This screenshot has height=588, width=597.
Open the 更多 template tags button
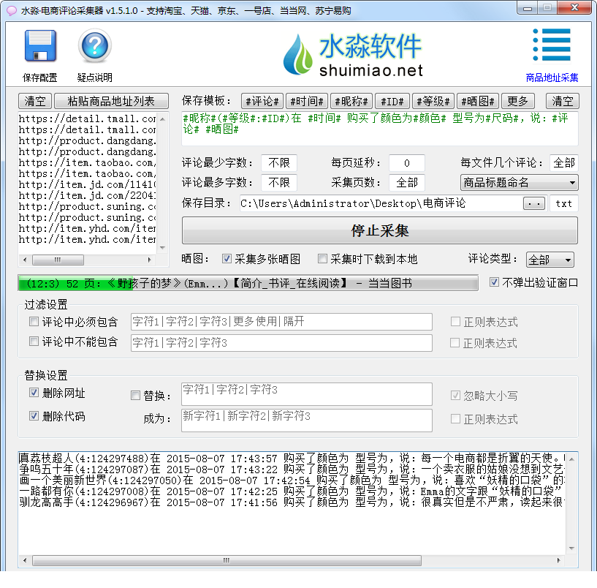518,102
